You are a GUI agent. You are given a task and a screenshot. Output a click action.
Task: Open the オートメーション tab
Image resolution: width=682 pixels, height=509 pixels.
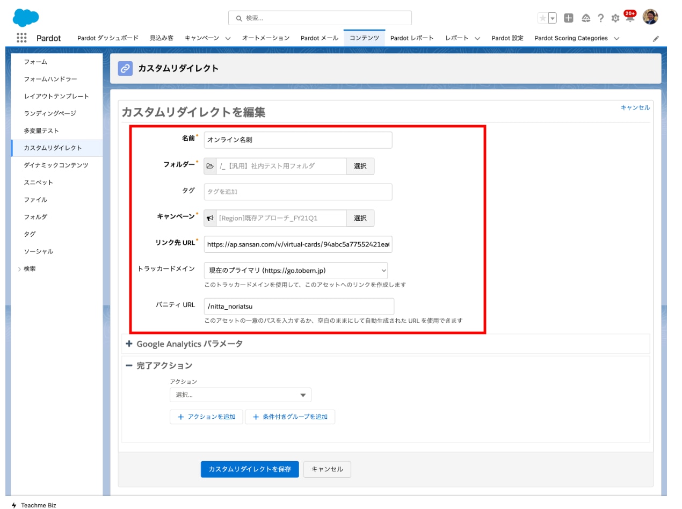[x=266, y=38]
